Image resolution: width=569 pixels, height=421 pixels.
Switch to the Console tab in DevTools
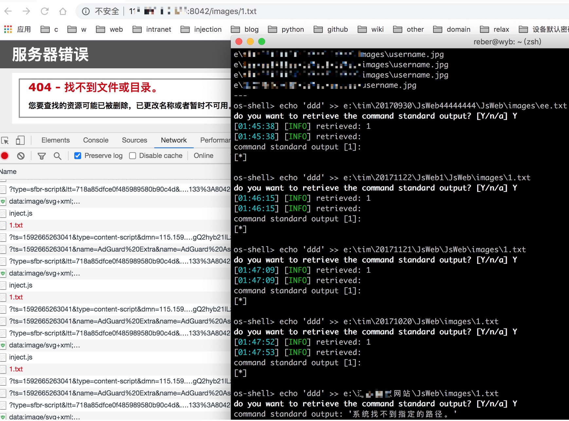pyautogui.click(x=96, y=140)
